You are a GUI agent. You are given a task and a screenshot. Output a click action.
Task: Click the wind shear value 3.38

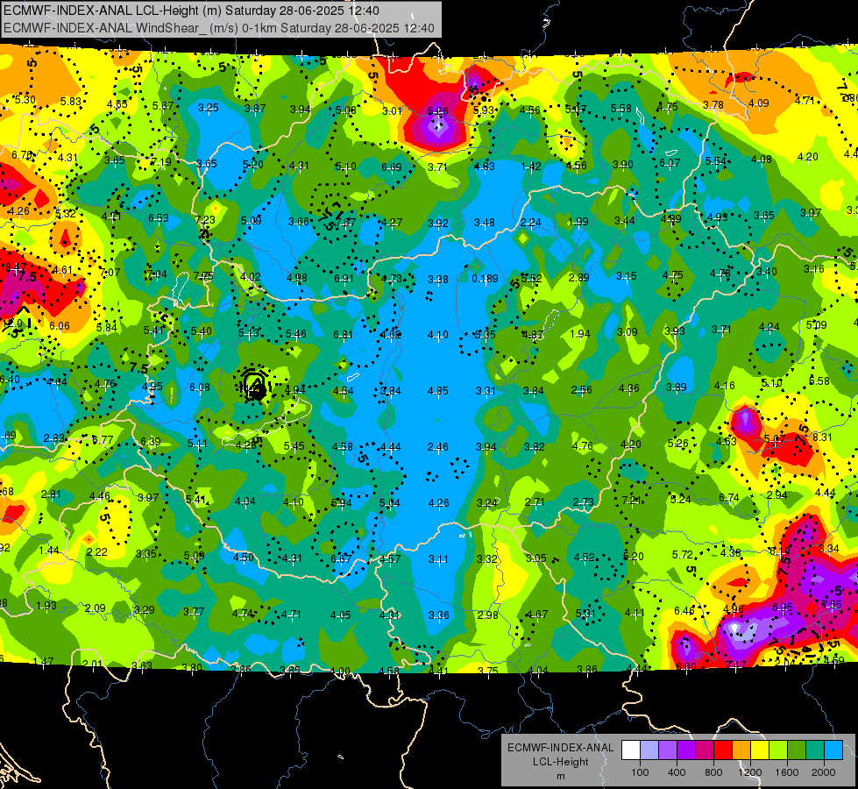pyautogui.click(x=437, y=280)
